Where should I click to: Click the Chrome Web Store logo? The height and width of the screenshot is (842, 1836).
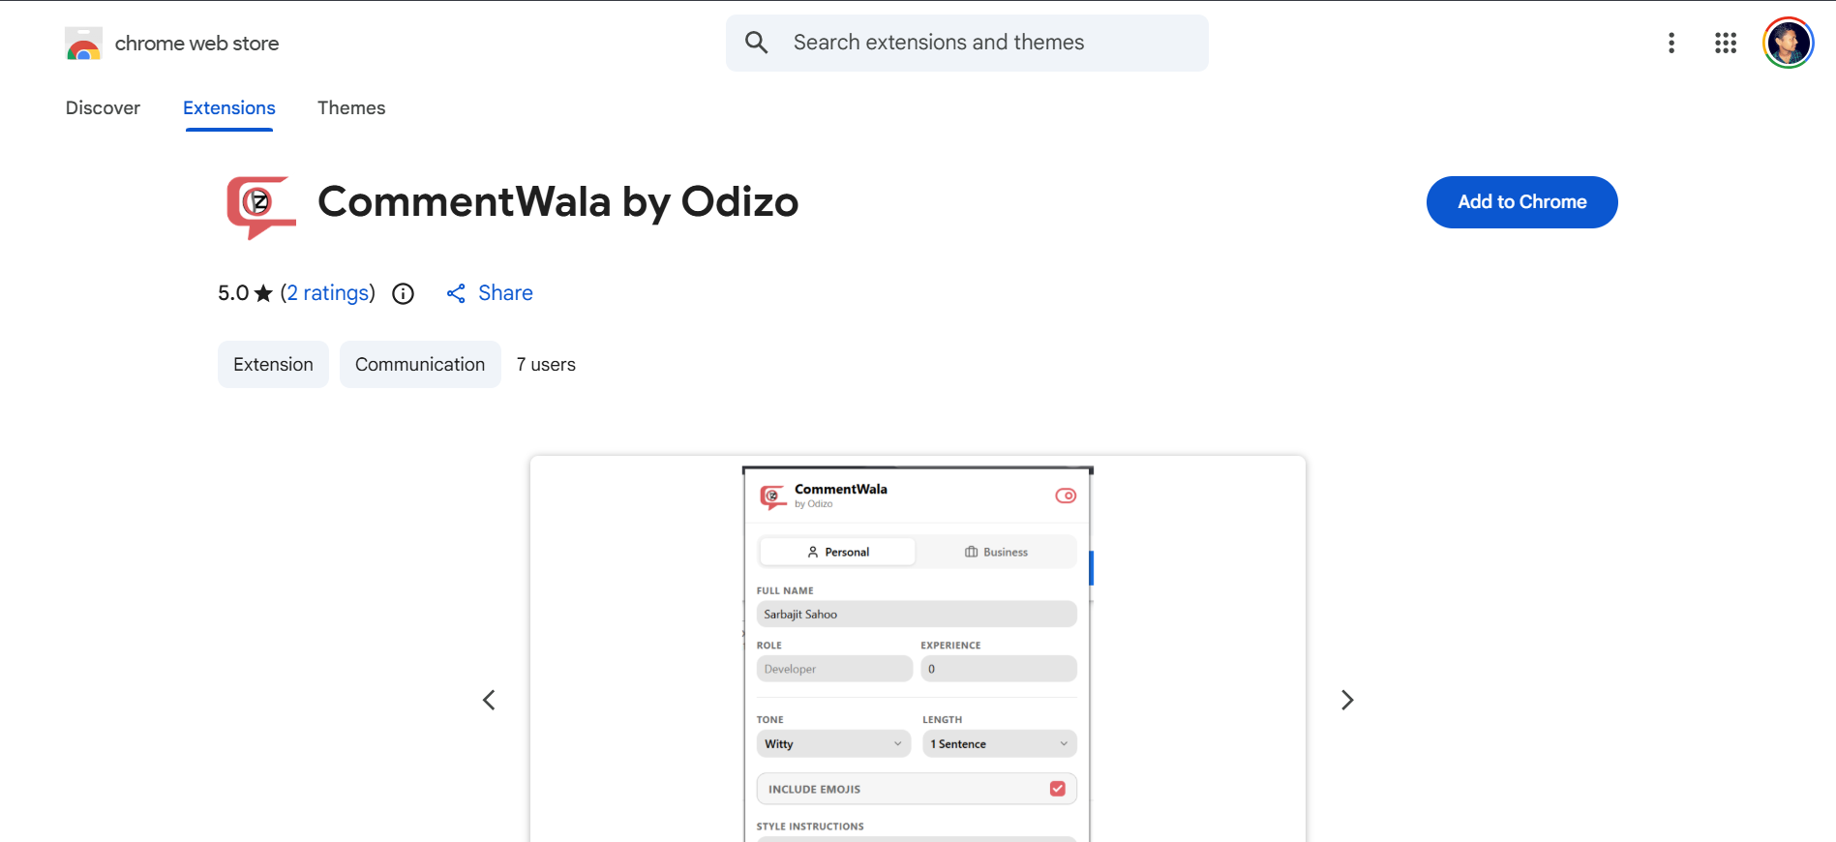click(83, 43)
